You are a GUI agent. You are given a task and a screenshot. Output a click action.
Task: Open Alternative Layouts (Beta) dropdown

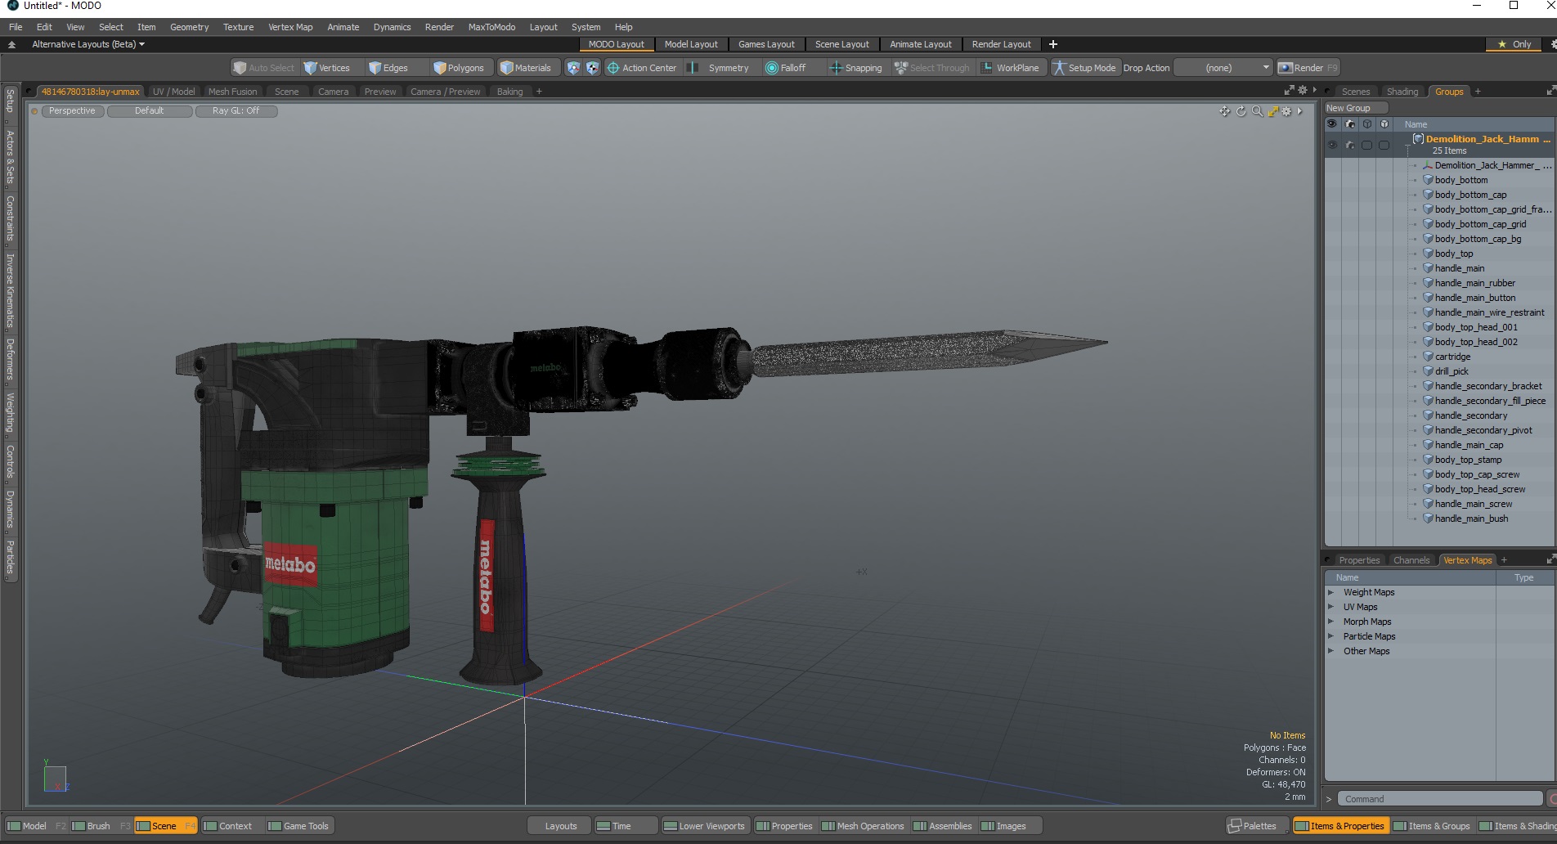pos(87,44)
